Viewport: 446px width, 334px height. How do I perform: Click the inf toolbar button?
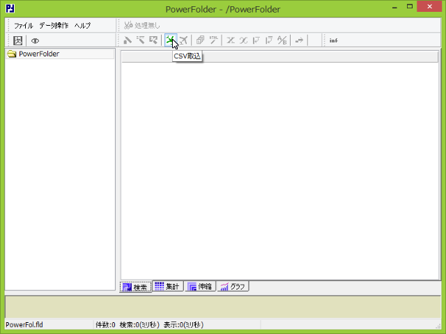pos(333,40)
